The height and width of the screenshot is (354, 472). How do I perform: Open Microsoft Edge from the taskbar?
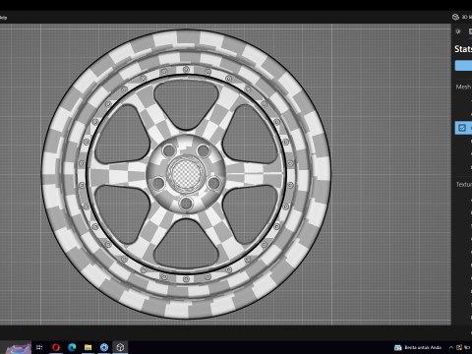[x=72, y=347]
